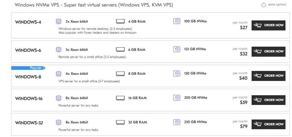
Task: Click the disk icon next to 100 GB NVMe
Action: 177,21
